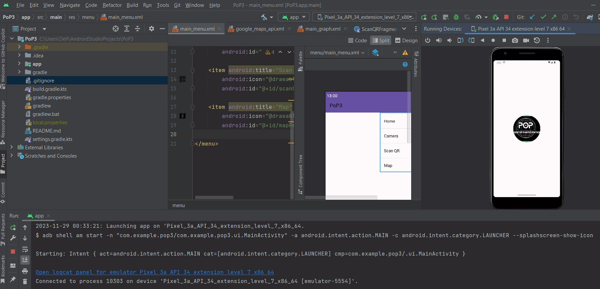600x289 pixels.
Task: Expand the app folder in project tree
Action: click(19, 64)
